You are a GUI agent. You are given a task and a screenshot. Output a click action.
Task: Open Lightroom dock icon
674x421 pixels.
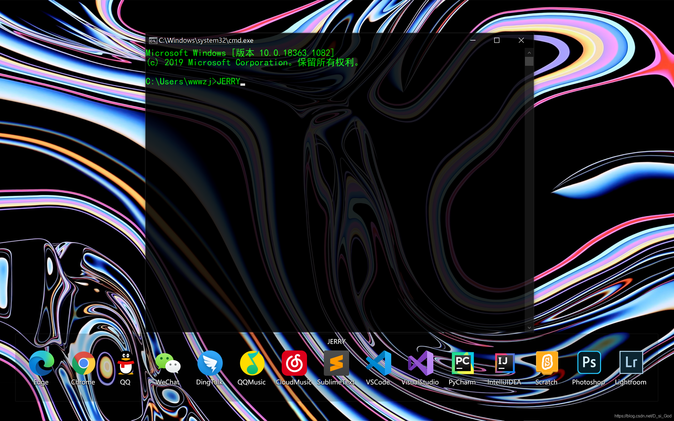(x=631, y=363)
